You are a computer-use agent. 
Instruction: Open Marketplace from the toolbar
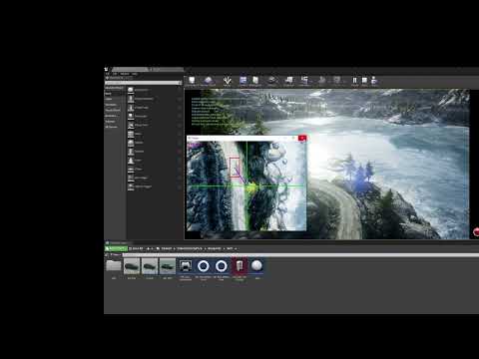tap(255, 81)
